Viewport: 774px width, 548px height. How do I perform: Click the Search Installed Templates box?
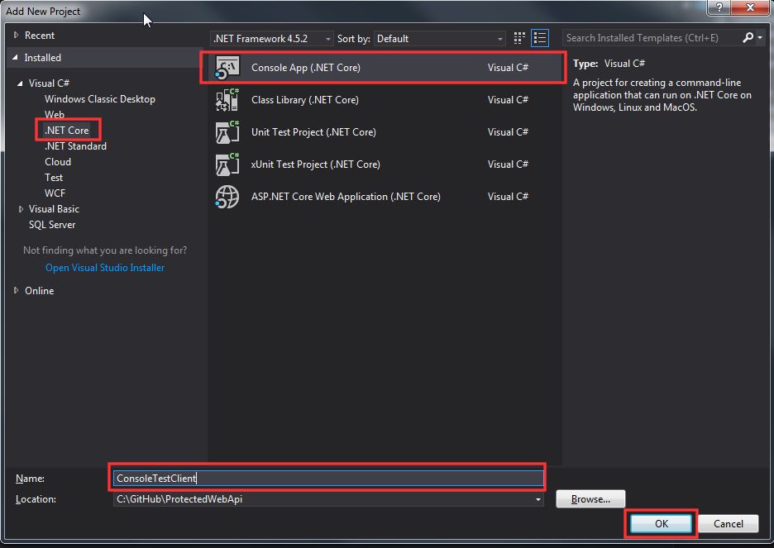[x=651, y=38]
